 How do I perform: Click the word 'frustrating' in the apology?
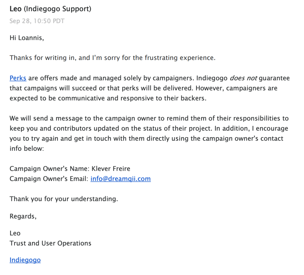pyautogui.click(x=149, y=58)
